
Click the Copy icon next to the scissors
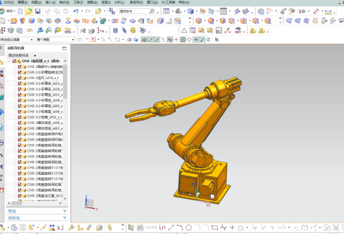(57, 11)
